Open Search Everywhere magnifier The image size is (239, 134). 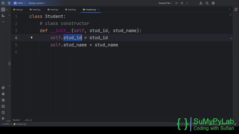(207, 3)
